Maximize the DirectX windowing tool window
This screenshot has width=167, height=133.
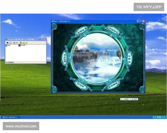click(x=42, y=40)
